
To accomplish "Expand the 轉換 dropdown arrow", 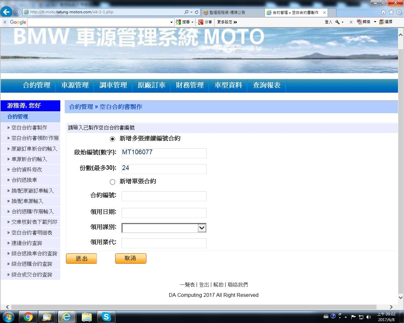I will point(375,22).
